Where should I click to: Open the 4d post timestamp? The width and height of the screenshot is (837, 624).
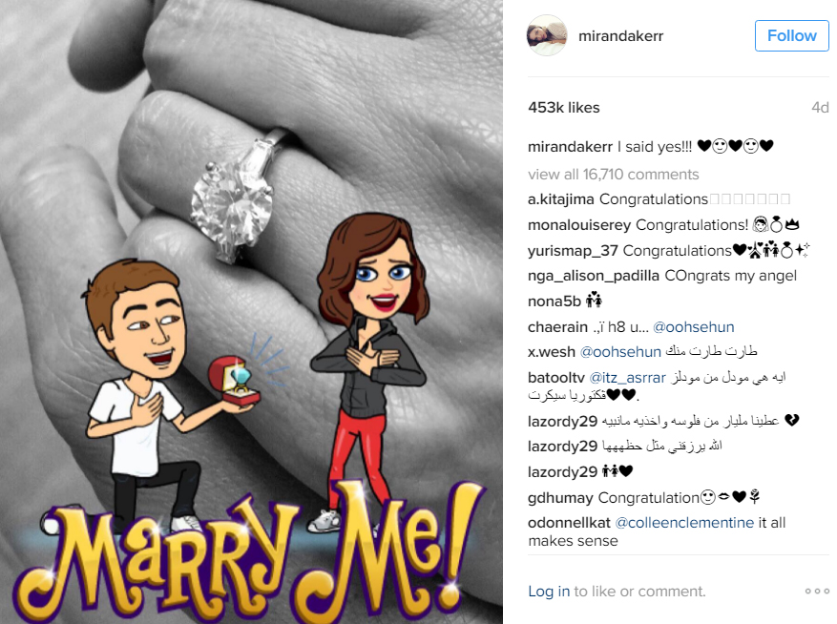(820, 107)
